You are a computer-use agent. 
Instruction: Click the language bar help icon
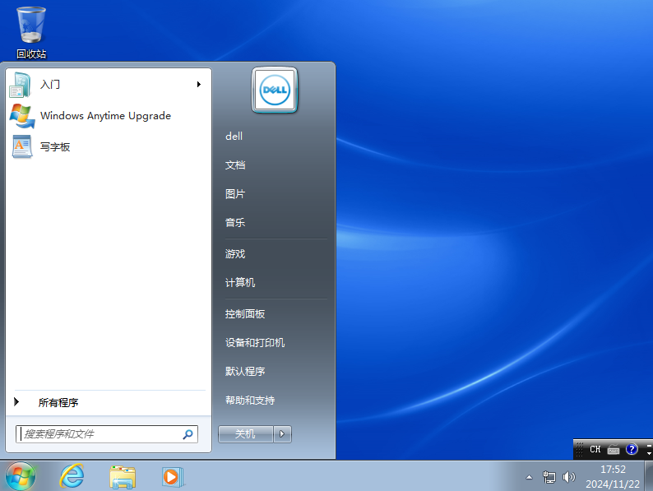coord(632,449)
